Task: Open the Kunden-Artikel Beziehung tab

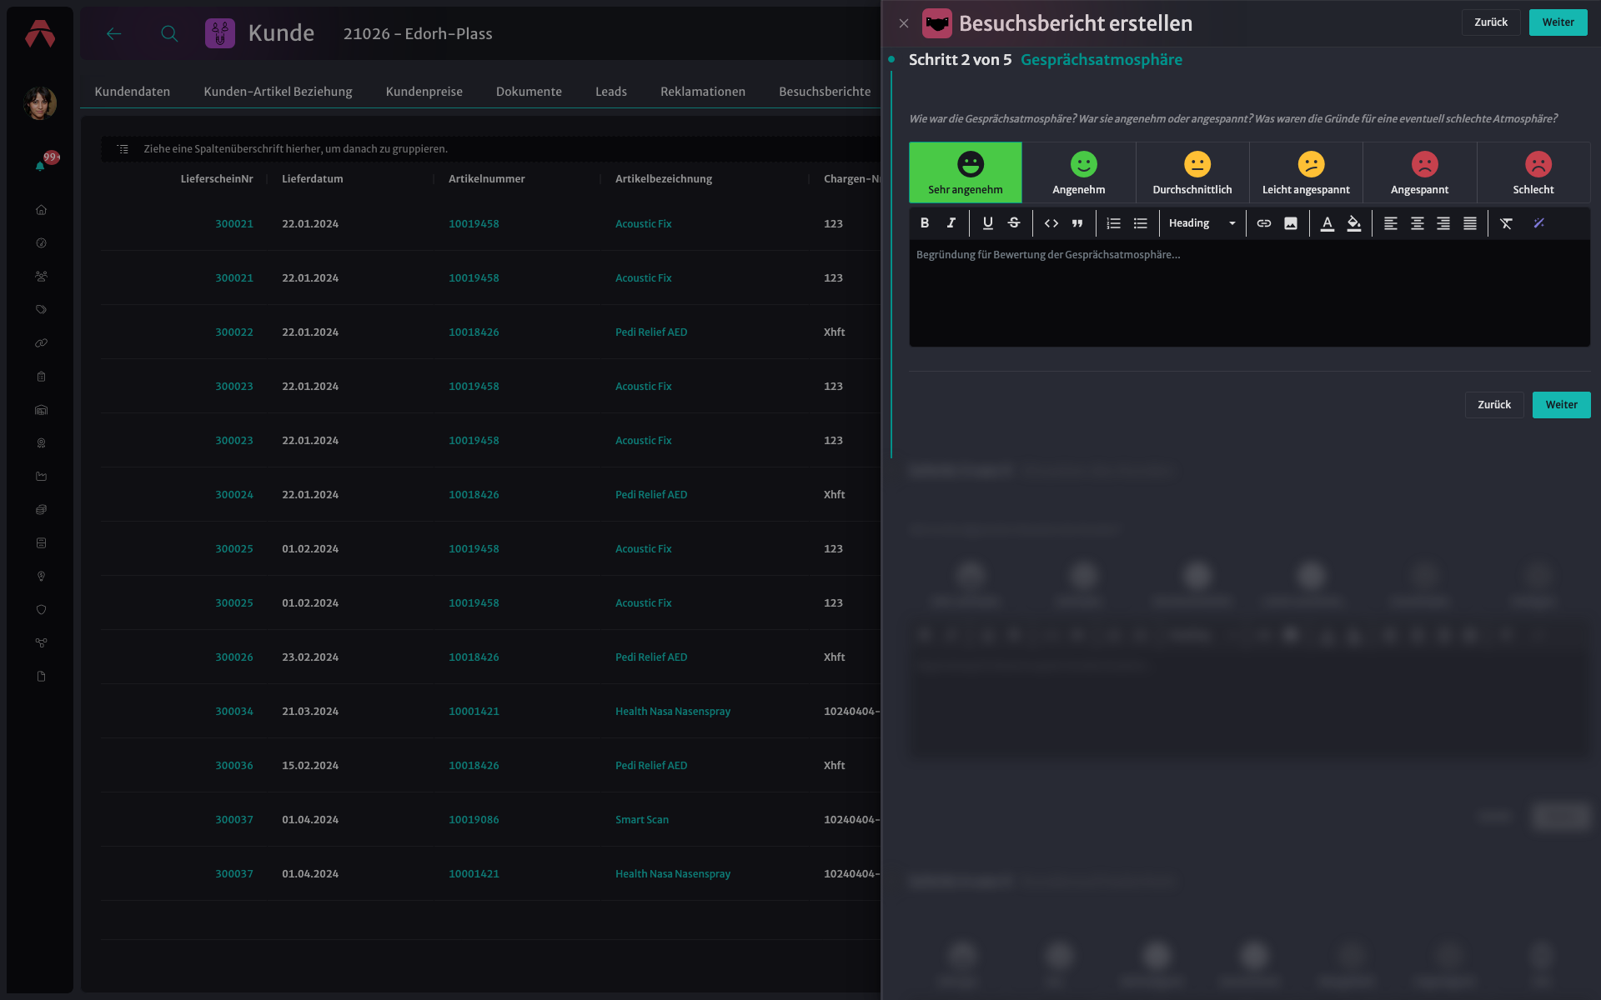Action: tap(278, 92)
